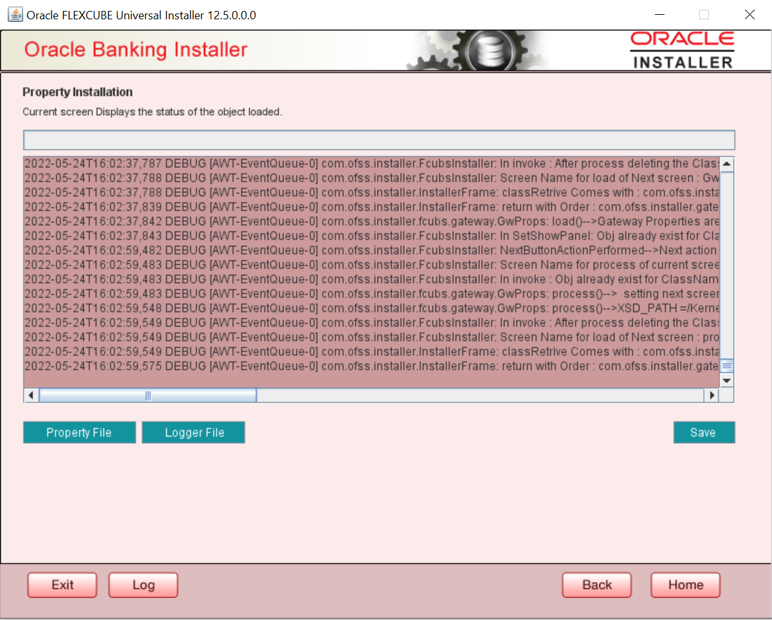Select the first log entry line
Image resolution: width=772 pixels, height=620 pixels.
371,163
